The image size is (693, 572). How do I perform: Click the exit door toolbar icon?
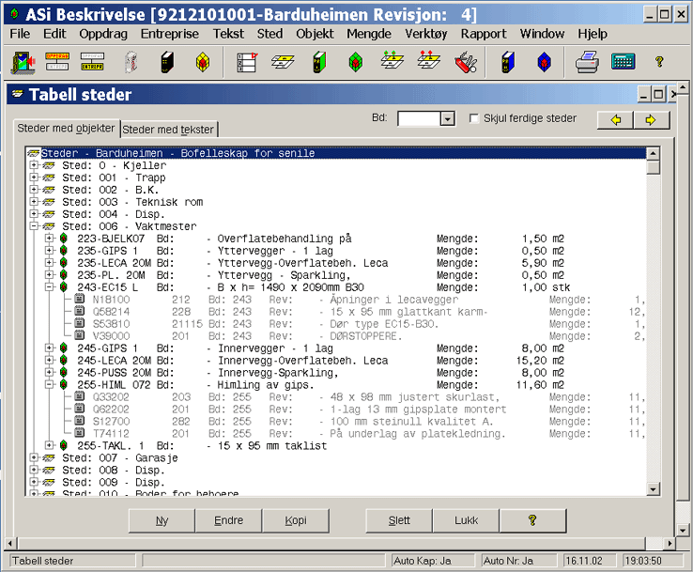pyautogui.click(x=23, y=62)
